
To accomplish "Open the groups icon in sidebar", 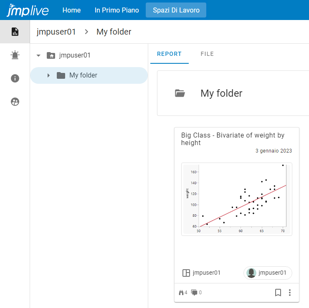I will pyautogui.click(x=15, y=102).
